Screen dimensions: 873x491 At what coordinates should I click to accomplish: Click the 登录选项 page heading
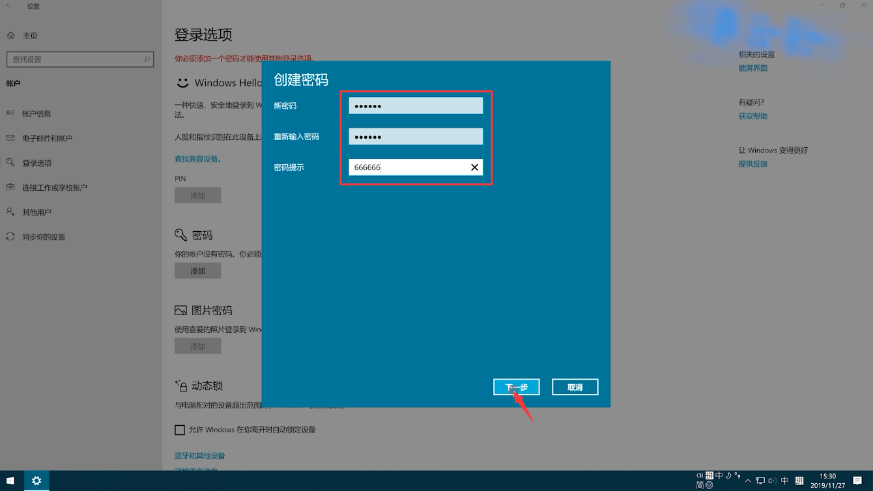click(x=203, y=35)
